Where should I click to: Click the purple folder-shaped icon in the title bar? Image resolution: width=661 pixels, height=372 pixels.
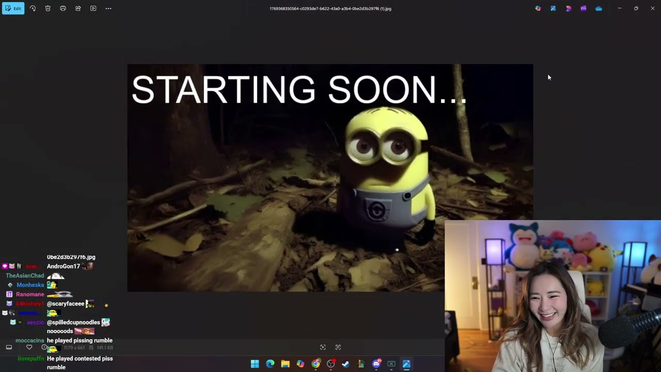pos(584,8)
